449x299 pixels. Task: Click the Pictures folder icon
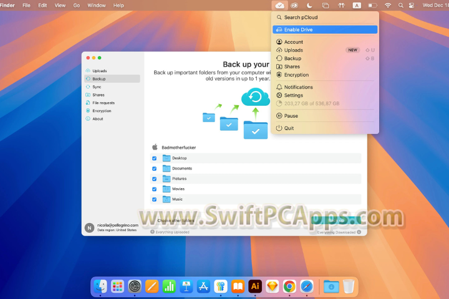point(167,179)
